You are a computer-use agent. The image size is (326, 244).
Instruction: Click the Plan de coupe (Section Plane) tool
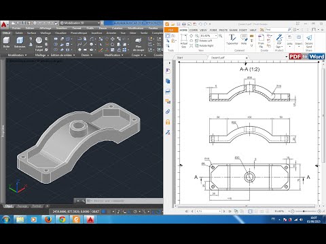point(139,44)
